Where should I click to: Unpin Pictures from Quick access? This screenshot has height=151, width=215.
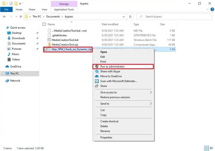point(37,49)
